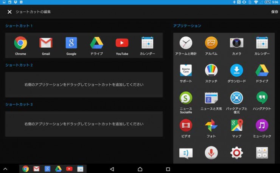Click the ショートカットの編集 title text

[x=33, y=12]
